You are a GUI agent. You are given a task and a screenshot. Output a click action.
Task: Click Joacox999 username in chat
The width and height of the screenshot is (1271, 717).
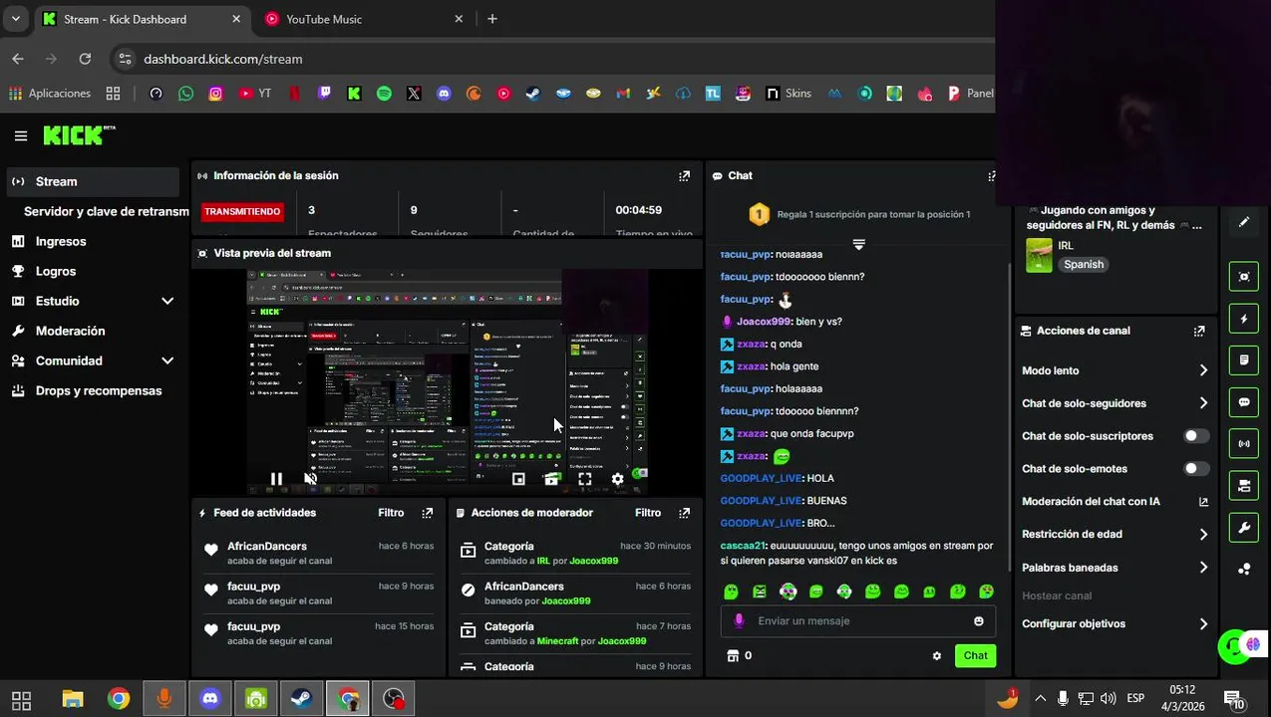[x=763, y=322]
